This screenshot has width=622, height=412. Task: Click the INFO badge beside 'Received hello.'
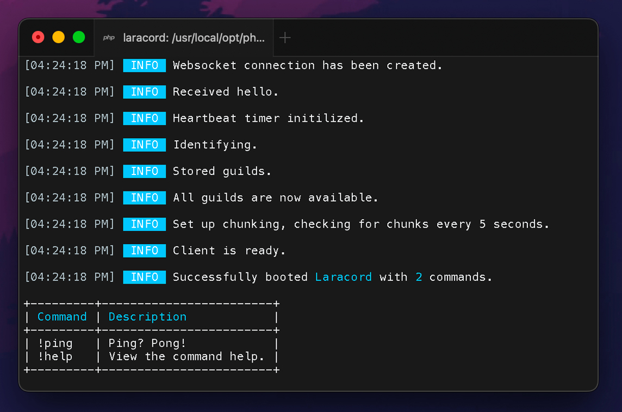click(144, 92)
